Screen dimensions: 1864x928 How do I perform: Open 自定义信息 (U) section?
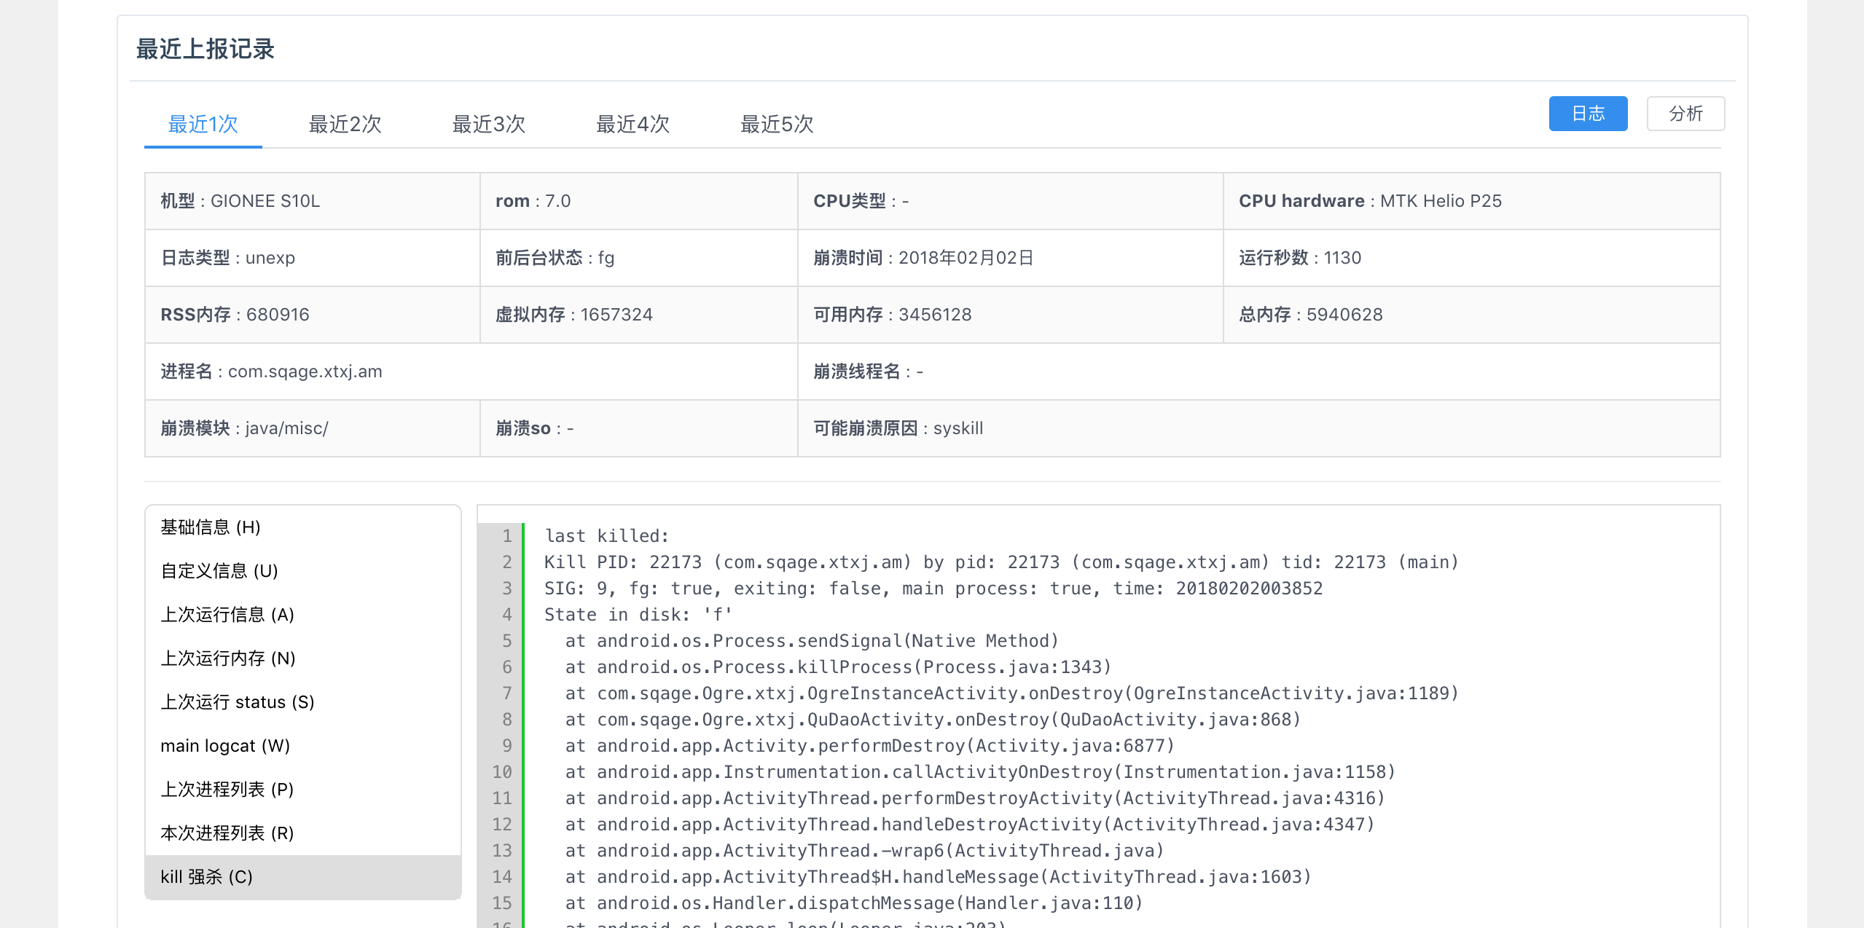(303, 571)
